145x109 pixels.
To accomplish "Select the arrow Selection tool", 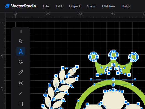I will point(21,41).
